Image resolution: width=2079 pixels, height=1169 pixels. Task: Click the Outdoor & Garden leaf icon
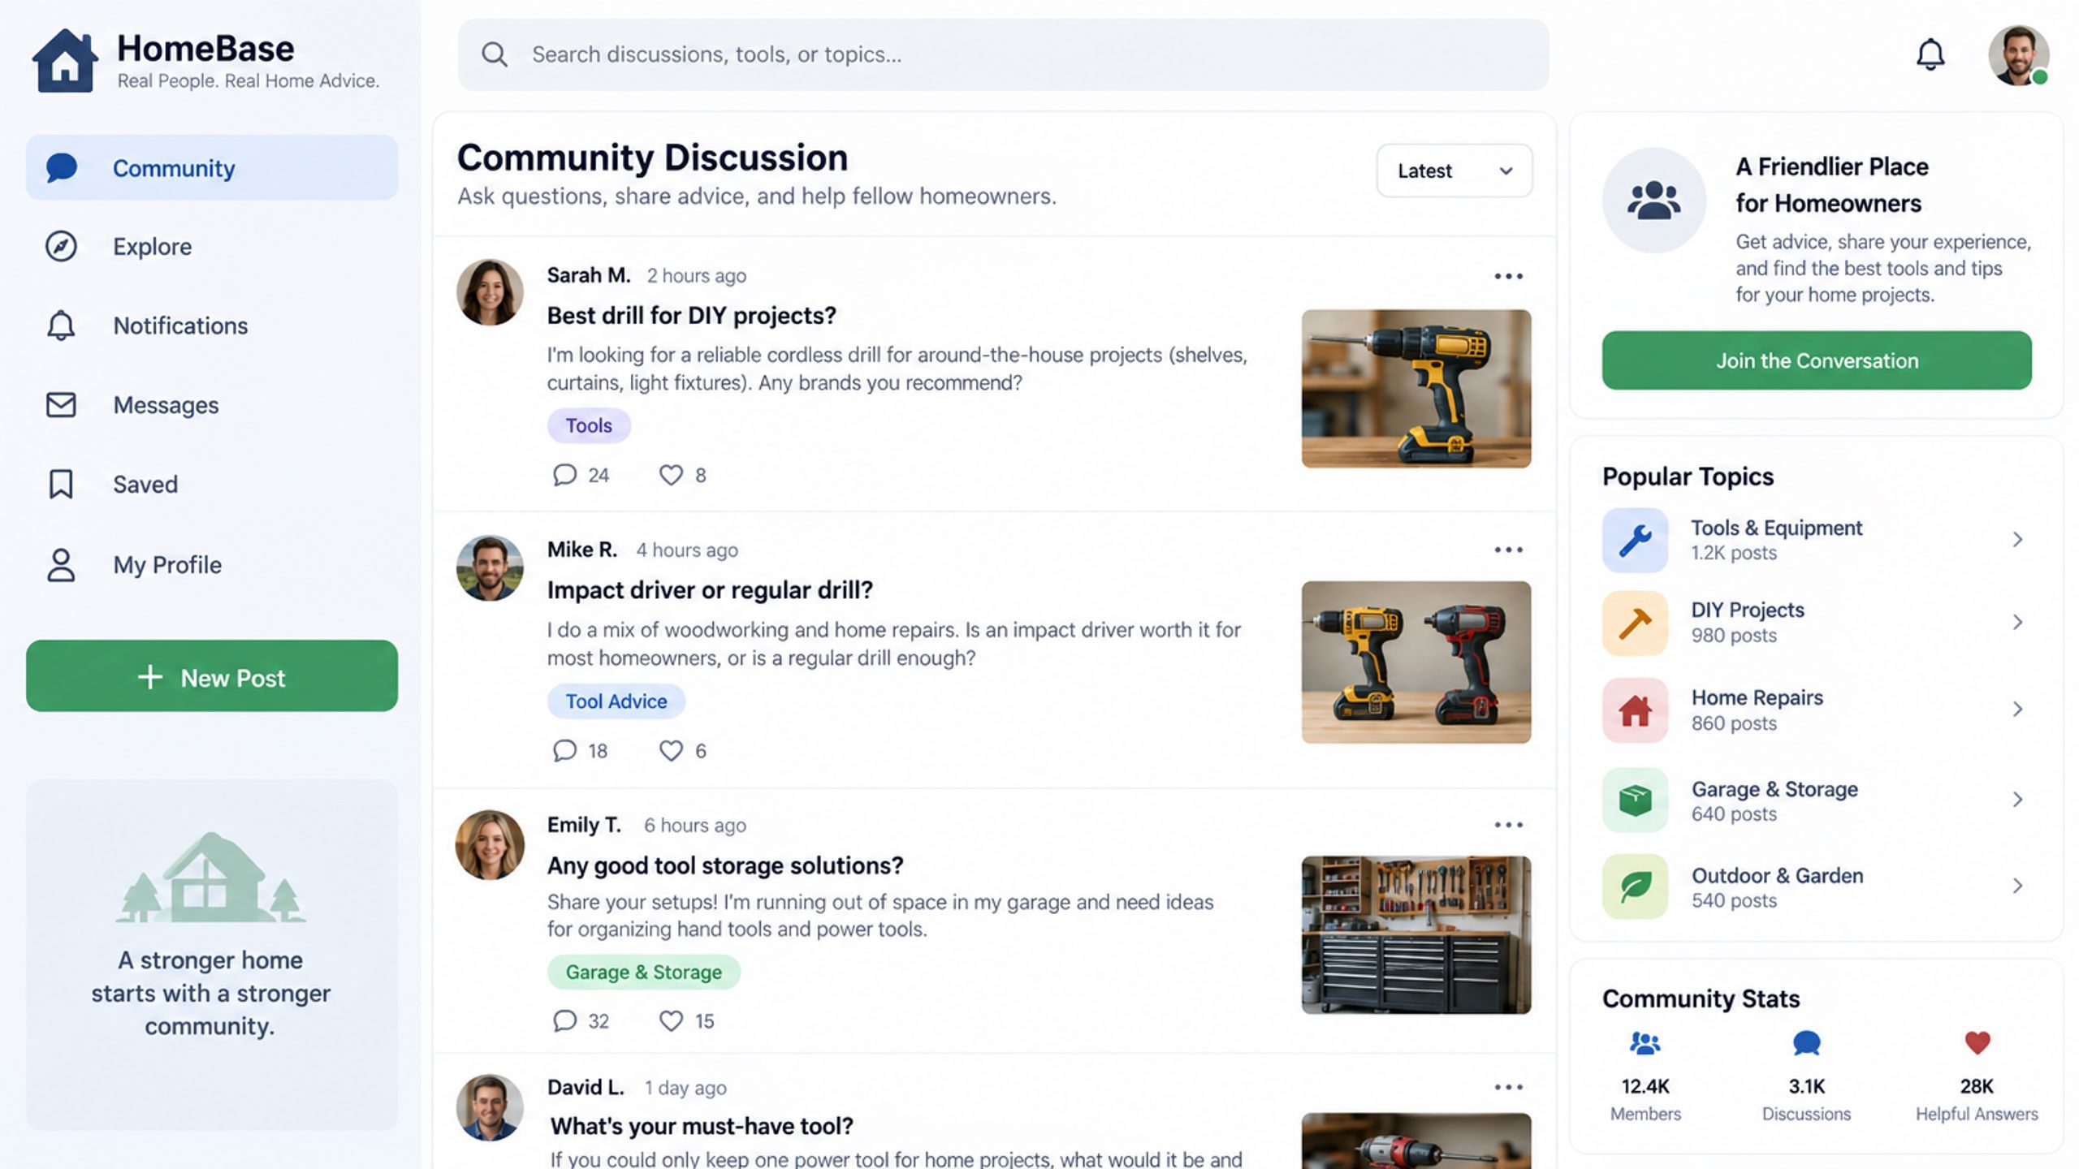(x=1635, y=886)
